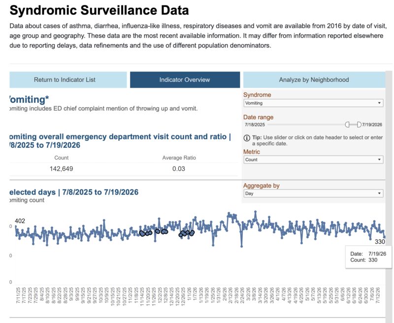Viewport: 394px width, 323px height.
Task: Click the Syndrome dropdown arrow
Action: click(379, 103)
